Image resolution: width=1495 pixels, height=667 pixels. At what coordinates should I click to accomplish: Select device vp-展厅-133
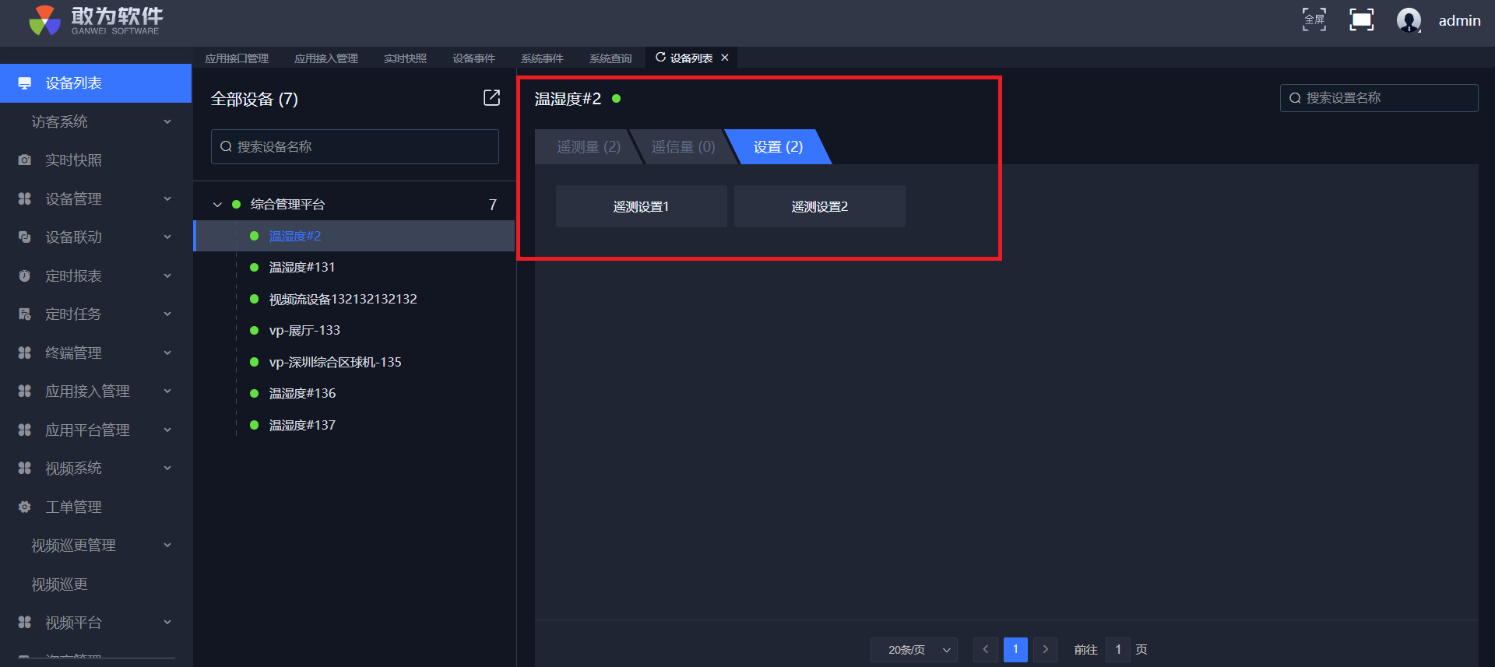(x=304, y=330)
